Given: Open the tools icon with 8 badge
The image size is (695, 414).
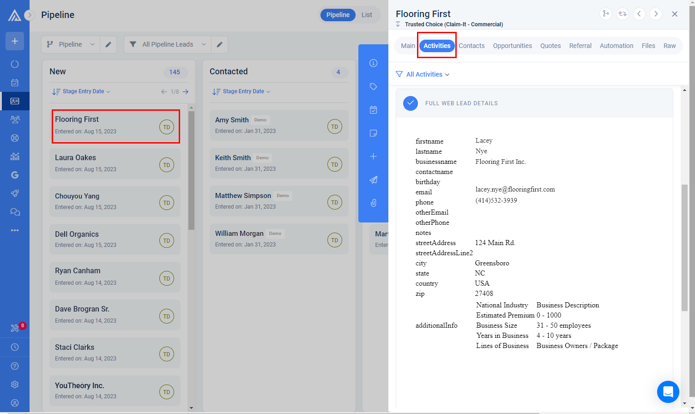Looking at the screenshot, I should pos(16,328).
